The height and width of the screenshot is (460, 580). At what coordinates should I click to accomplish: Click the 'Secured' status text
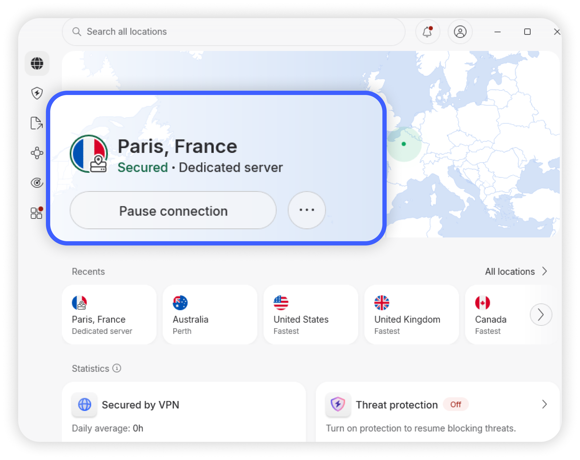143,167
